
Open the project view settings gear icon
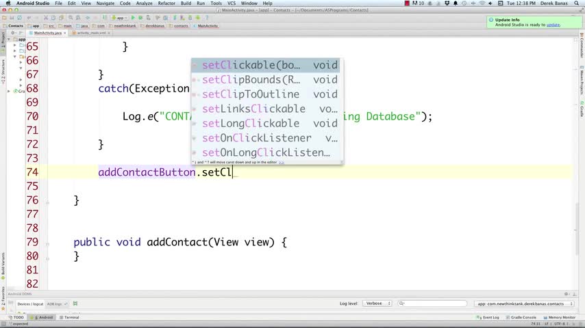(x=13, y=33)
